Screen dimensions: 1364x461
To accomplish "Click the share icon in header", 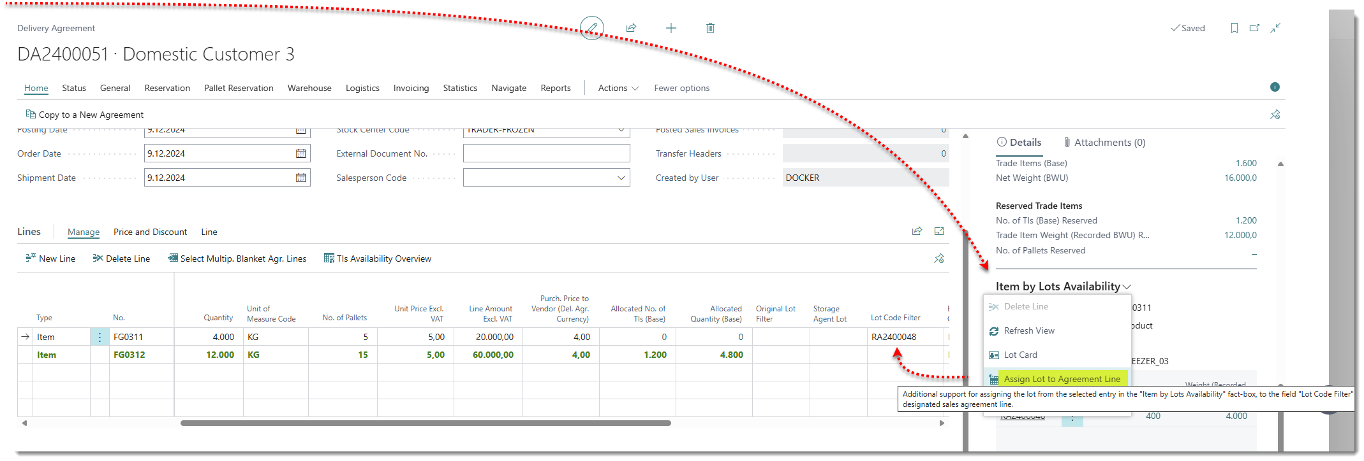I will pyautogui.click(x=631, y=28).
